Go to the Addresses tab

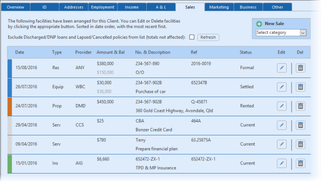click(74, 7)
